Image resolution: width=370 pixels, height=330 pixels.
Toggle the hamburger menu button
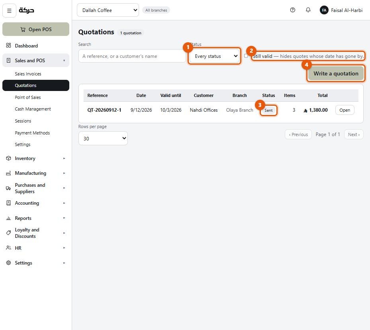coord(9,10)
